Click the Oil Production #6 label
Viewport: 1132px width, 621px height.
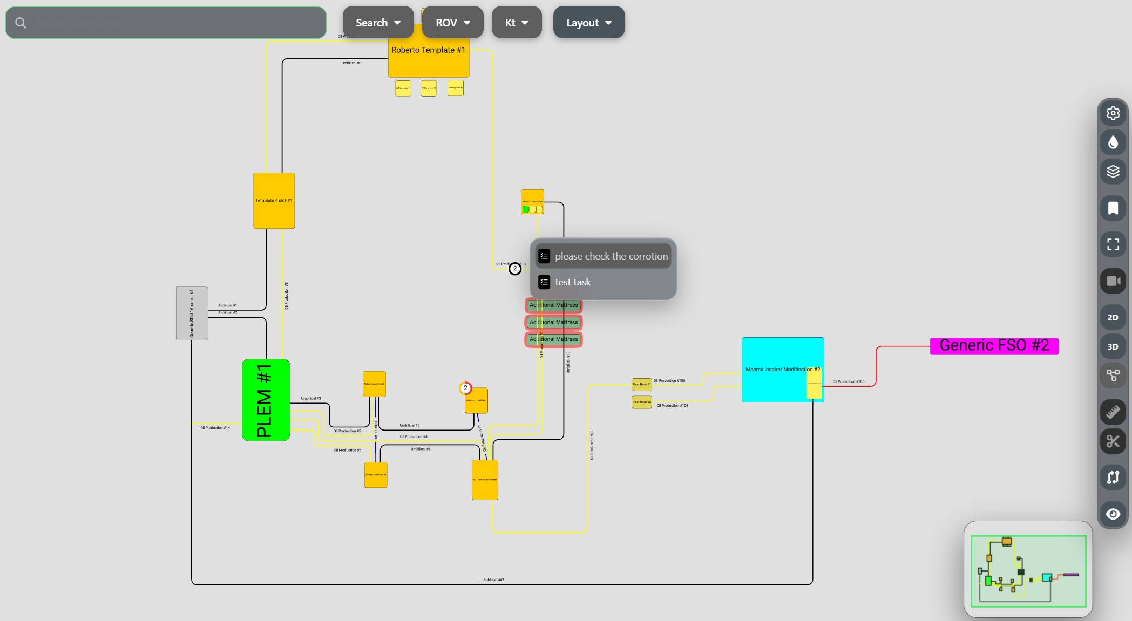(348, 451)
